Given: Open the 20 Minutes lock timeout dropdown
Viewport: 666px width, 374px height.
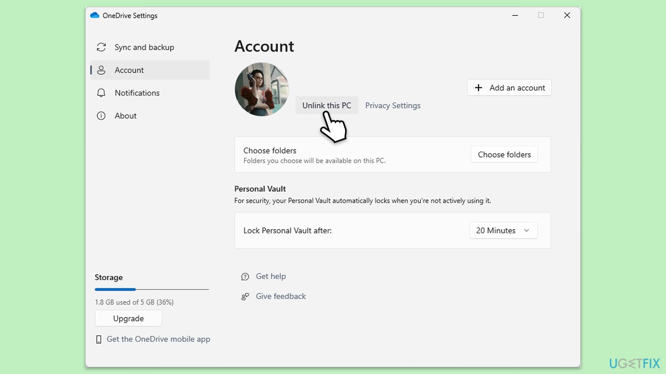Looking at the screenshot, I should 503,231.
